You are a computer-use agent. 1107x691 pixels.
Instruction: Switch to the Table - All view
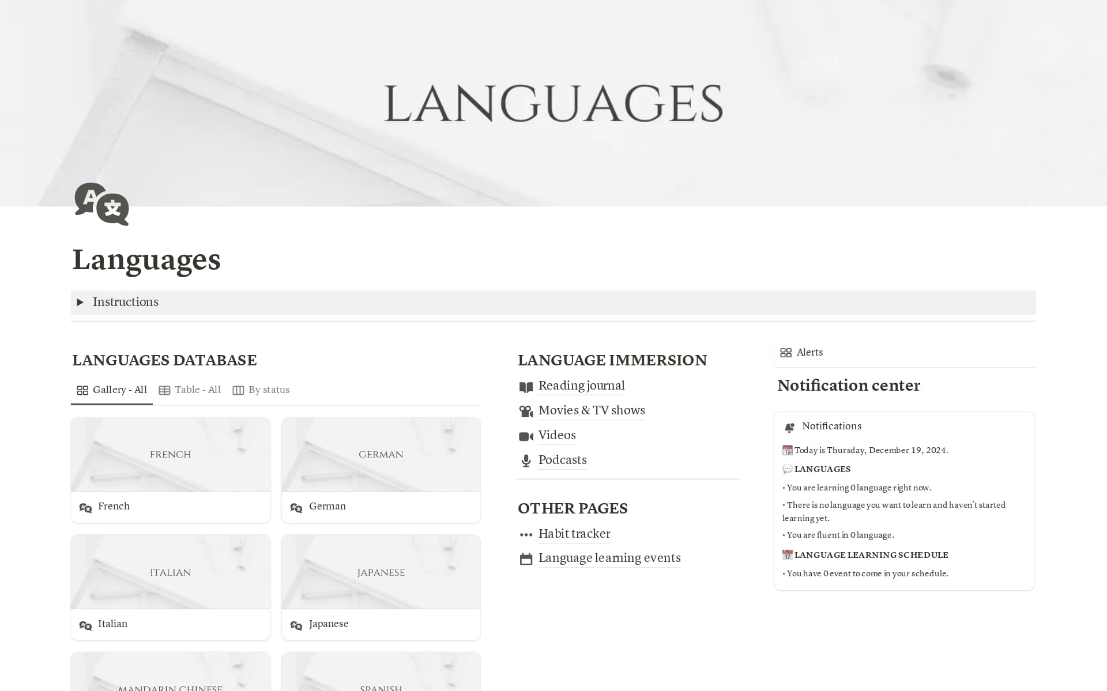click(x=190, y=390)
